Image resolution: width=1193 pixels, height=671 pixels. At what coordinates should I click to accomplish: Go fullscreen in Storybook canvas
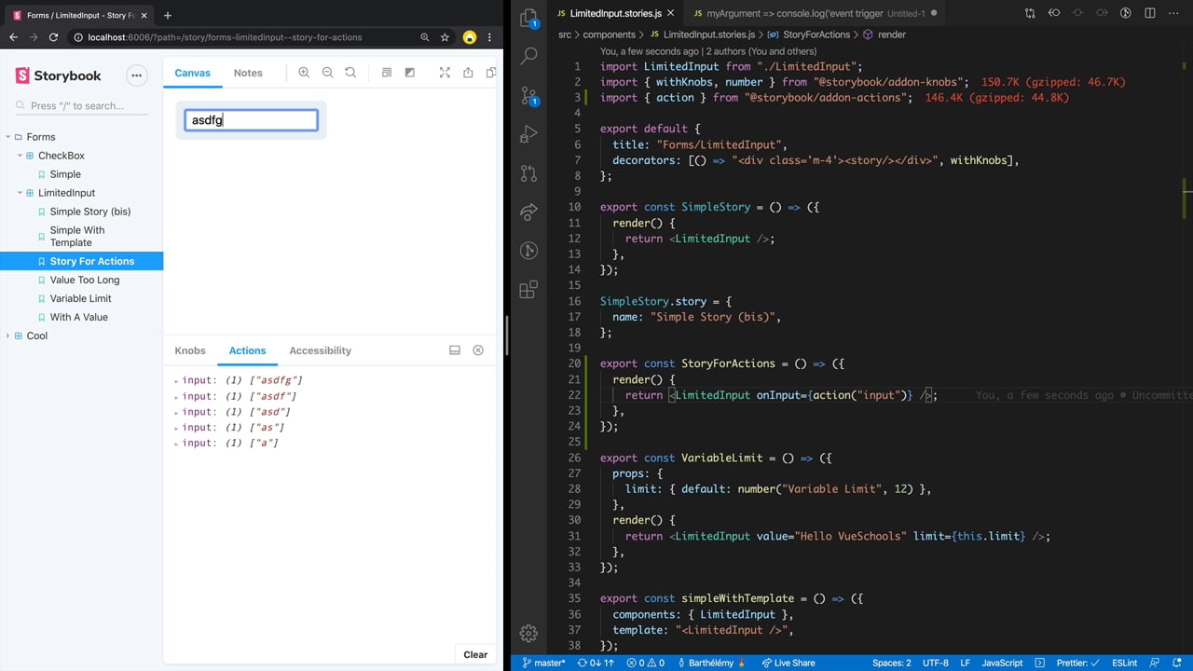445,73
